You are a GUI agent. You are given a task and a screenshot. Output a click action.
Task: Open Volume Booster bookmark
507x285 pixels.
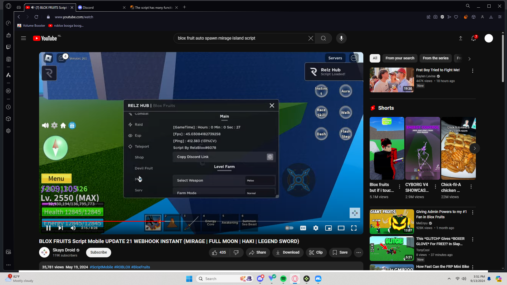pos(31,26)
